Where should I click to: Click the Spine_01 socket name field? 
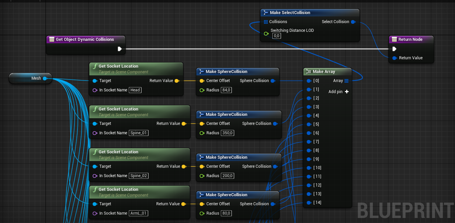click(139, 133)
